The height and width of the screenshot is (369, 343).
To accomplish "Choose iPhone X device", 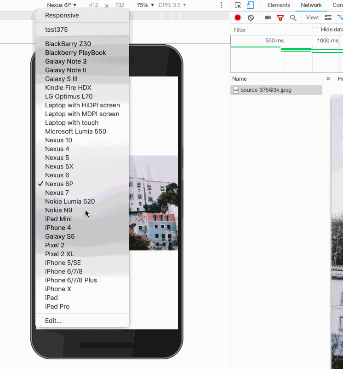I will (x=82, y=289).
